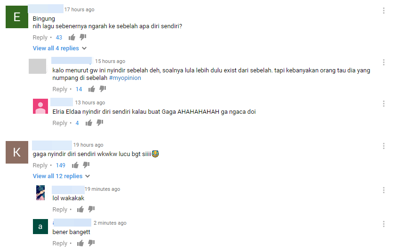
Task: Click the brown 'K' user avatar
Action: (x=17, y=152)
